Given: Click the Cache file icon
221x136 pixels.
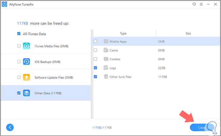Looking at the screenshot, I should click(x=106, y=50).
